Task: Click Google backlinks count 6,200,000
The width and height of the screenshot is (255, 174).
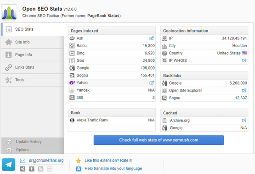Action: pyautogui.click(x=238, y=83)
